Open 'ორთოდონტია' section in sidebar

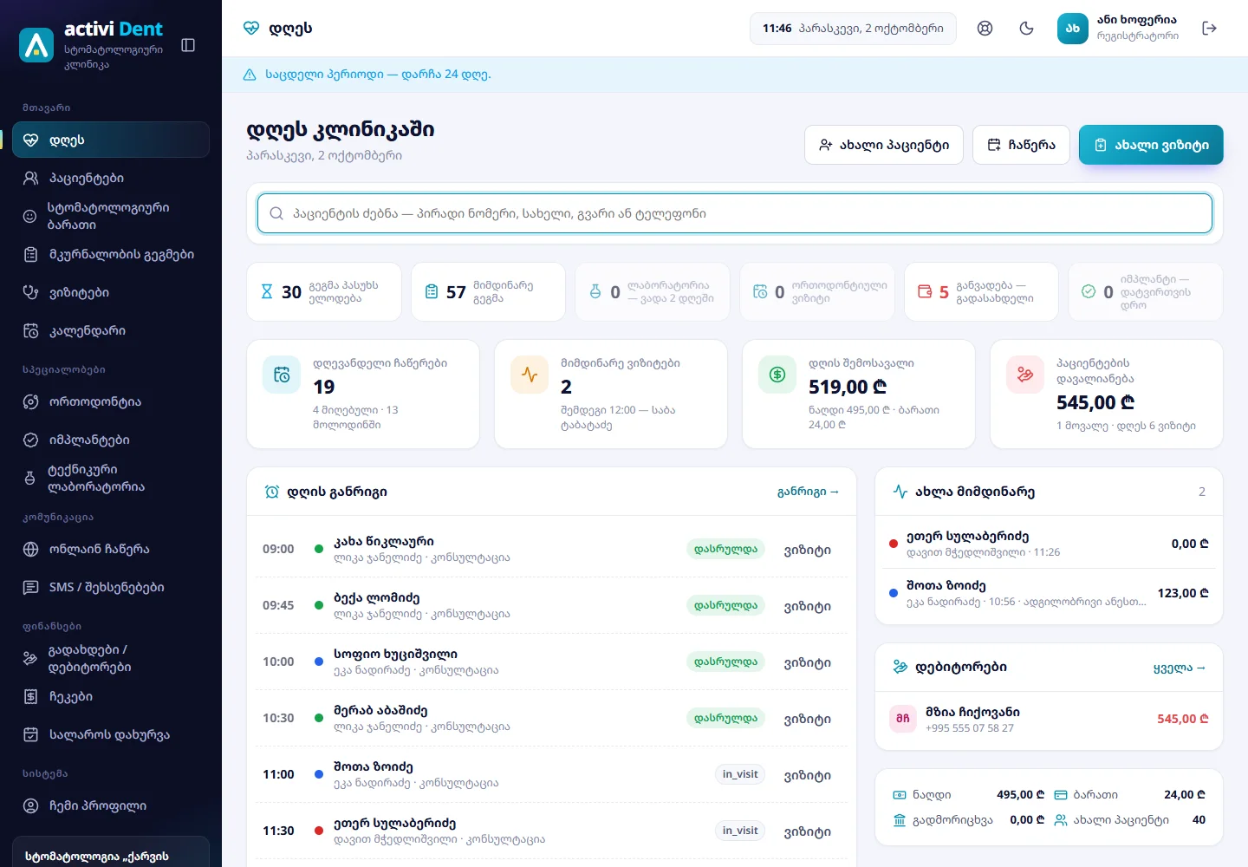point(111,401)
